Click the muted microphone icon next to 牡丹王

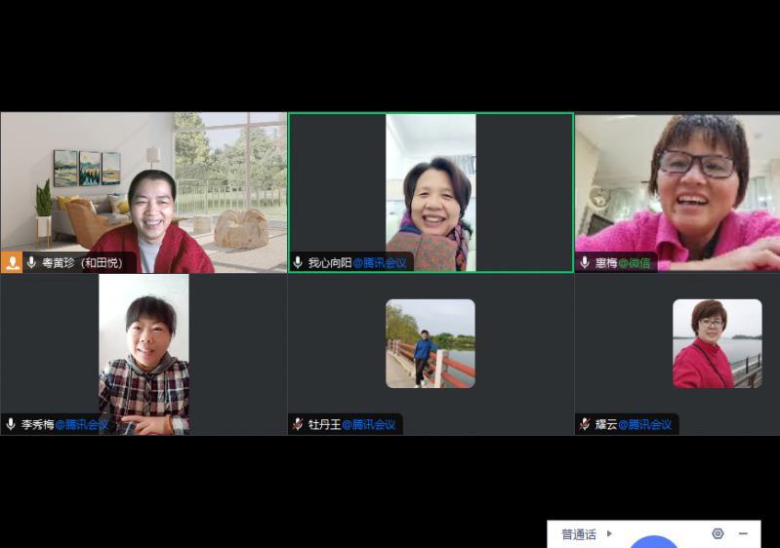[x=298, y=424]
